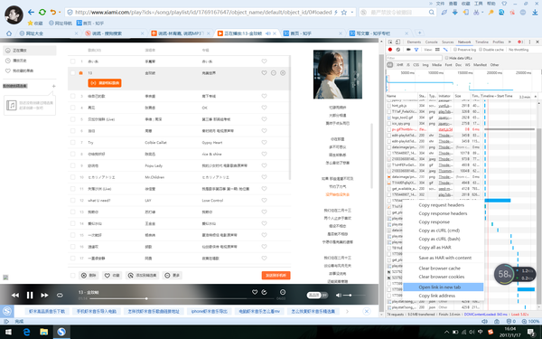
Task: Click the speaker mute icon in player
Action: click(339, 295)
